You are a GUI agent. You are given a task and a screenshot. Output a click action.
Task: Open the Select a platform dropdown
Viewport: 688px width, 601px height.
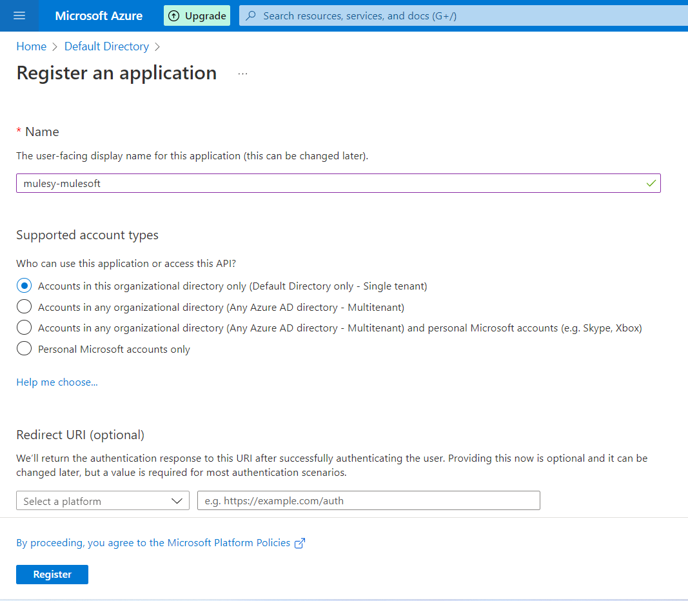[103, 501]
